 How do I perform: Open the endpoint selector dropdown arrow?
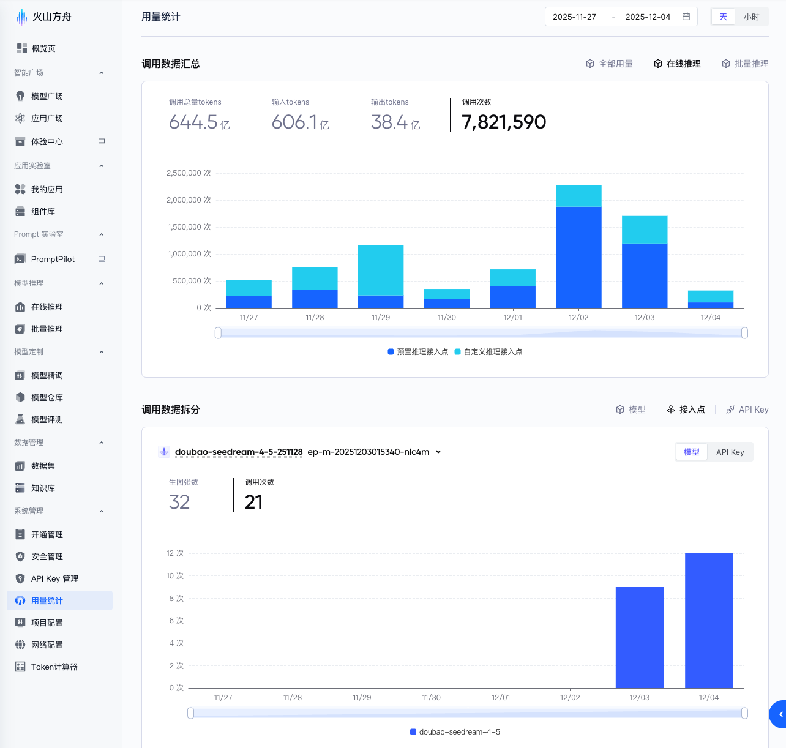(x=438, y=452)
